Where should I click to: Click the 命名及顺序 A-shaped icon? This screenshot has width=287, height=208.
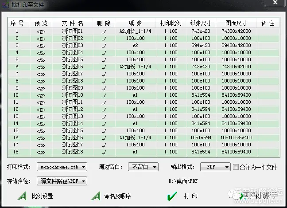(x=96, y=196)
